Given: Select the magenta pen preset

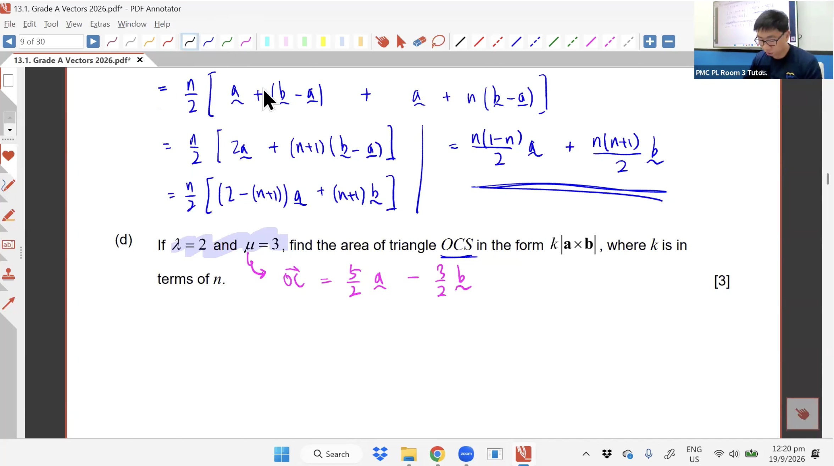Looking at the screenshot, I should click(x=246, y=41).
